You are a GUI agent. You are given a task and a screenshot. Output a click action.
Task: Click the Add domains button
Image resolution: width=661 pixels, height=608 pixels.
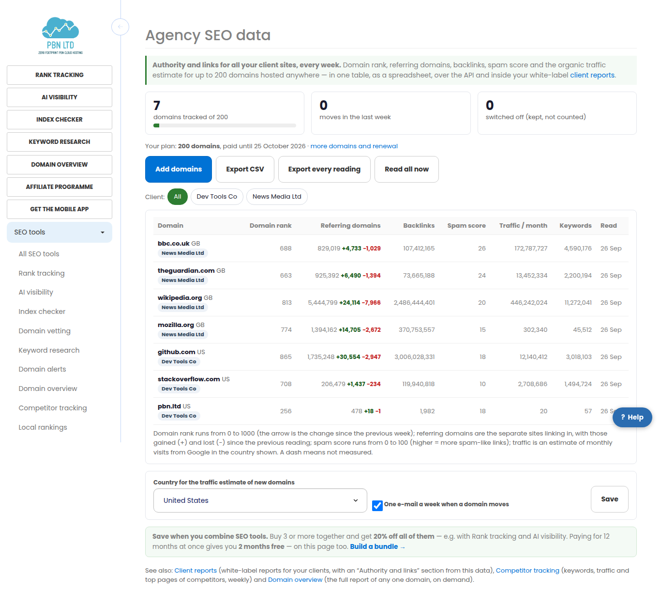coord(179,169)
